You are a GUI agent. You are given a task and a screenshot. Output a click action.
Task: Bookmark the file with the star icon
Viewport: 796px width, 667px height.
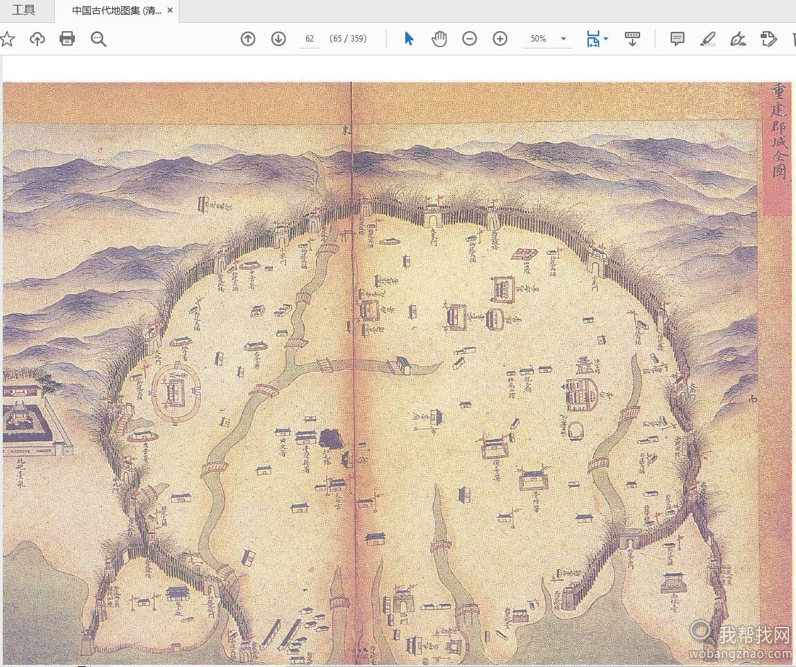click(7, 39)
